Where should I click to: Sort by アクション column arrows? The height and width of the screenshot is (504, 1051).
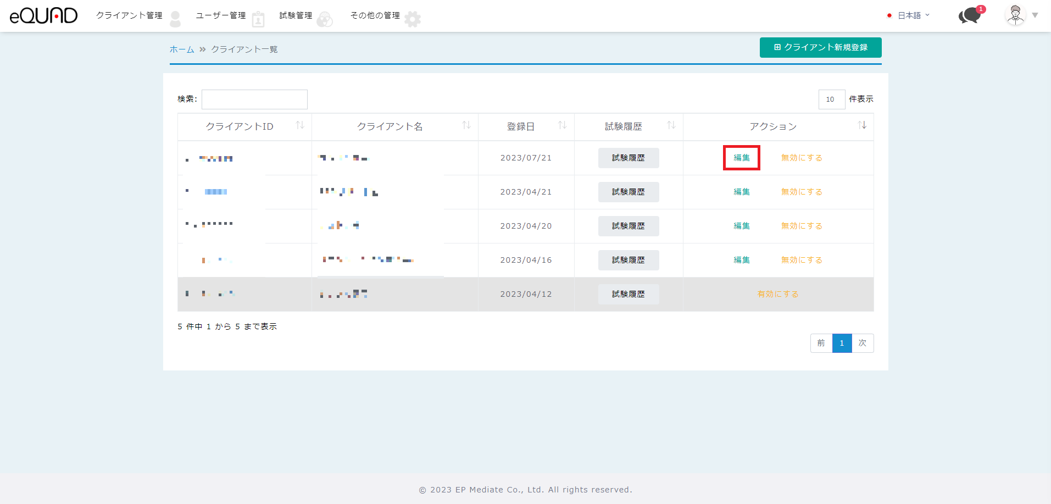click(x=862, y=126)
